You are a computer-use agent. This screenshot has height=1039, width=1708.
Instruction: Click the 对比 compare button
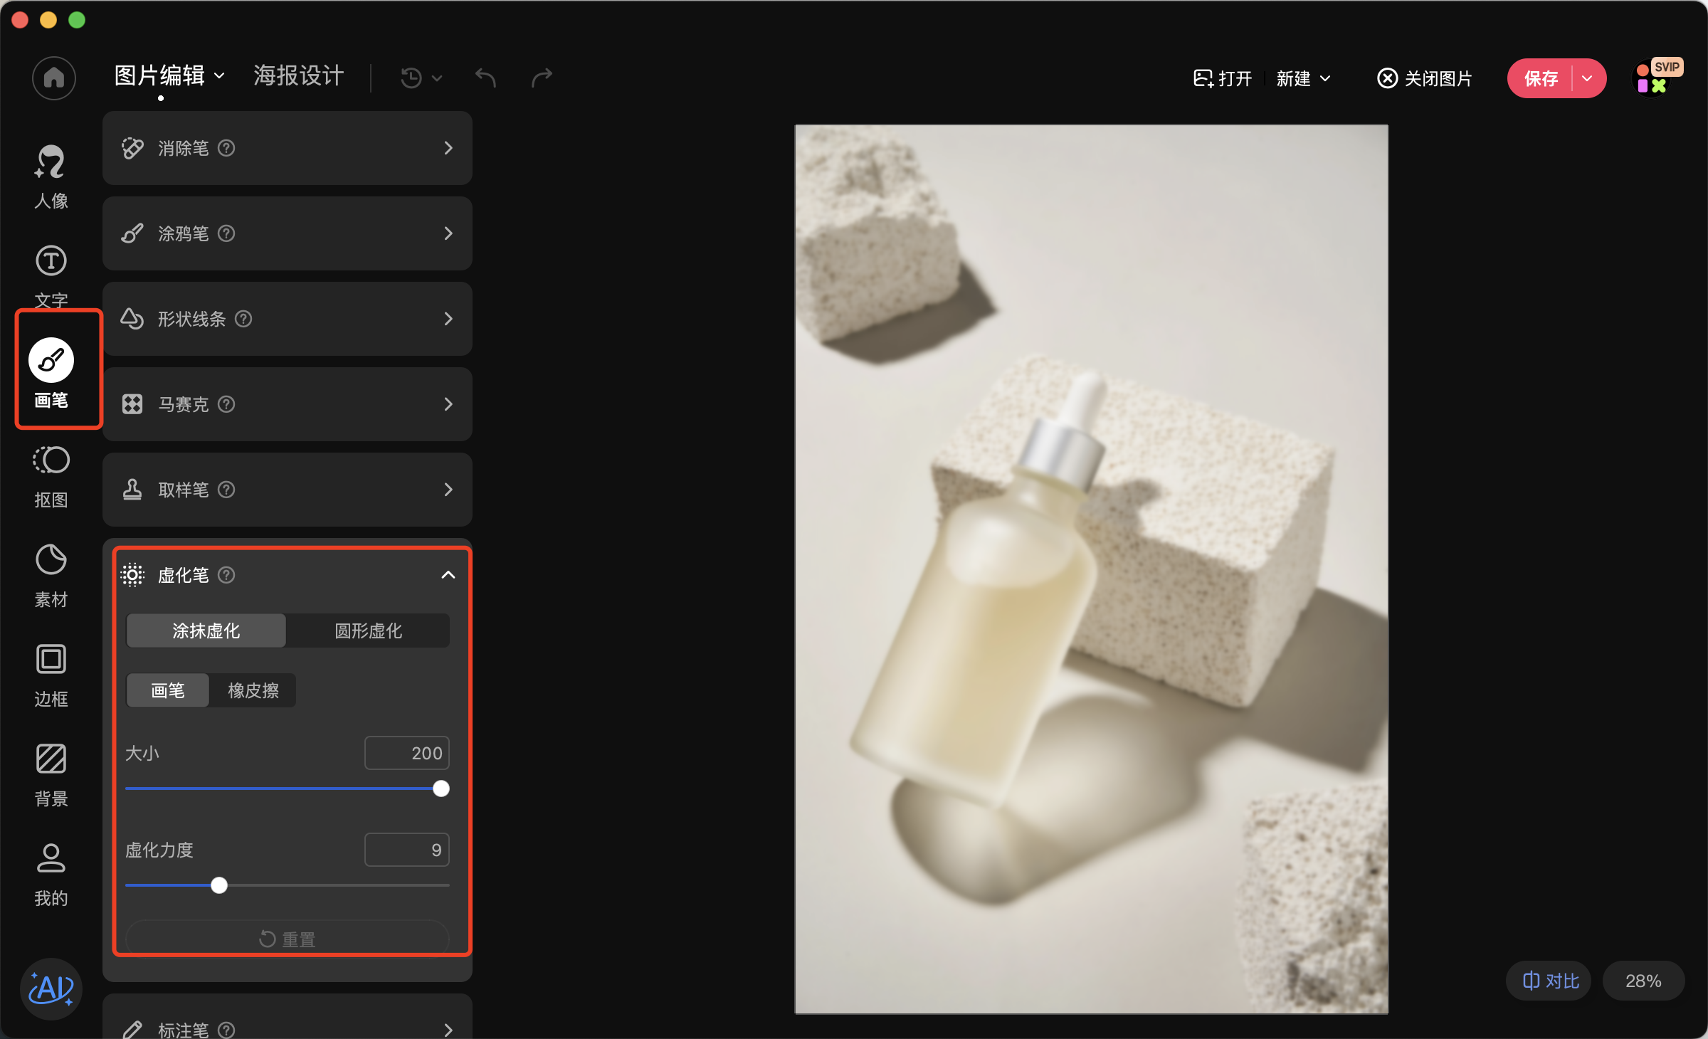[1550, 981]
